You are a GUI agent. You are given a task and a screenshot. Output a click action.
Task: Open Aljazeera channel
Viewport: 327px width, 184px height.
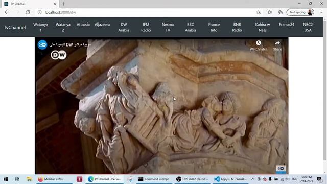[x=102, y=25]
